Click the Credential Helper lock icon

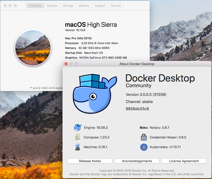click(144, 137)
